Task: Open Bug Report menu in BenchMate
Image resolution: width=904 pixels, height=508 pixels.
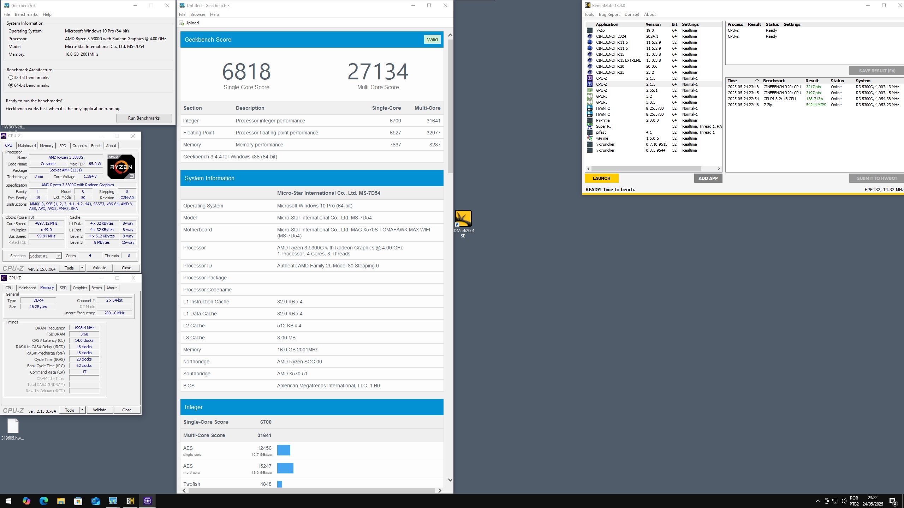Action: tap(609, 14)
